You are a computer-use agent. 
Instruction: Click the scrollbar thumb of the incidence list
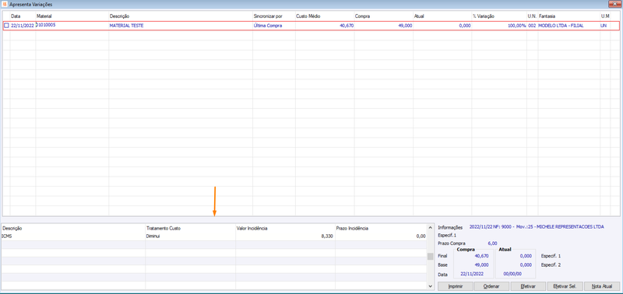(x=430, y=257)
